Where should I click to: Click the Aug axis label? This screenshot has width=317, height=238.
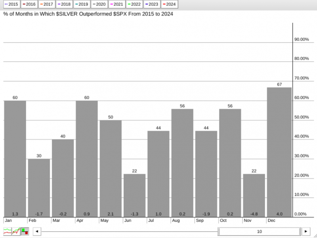176,221
